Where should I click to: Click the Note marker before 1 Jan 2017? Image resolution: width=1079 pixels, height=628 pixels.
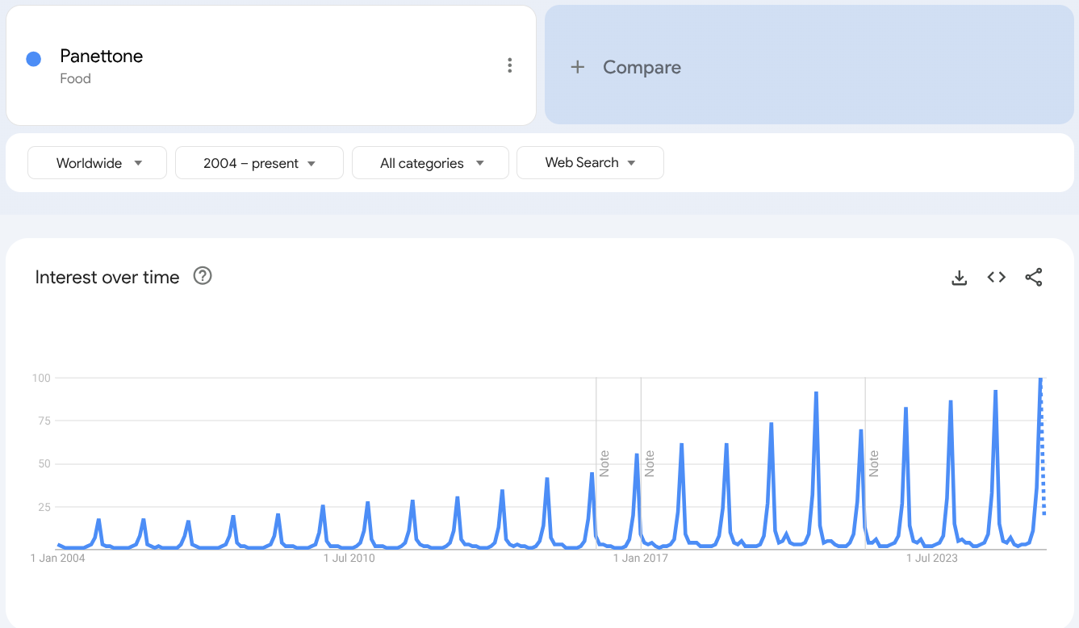click(604, 464)
